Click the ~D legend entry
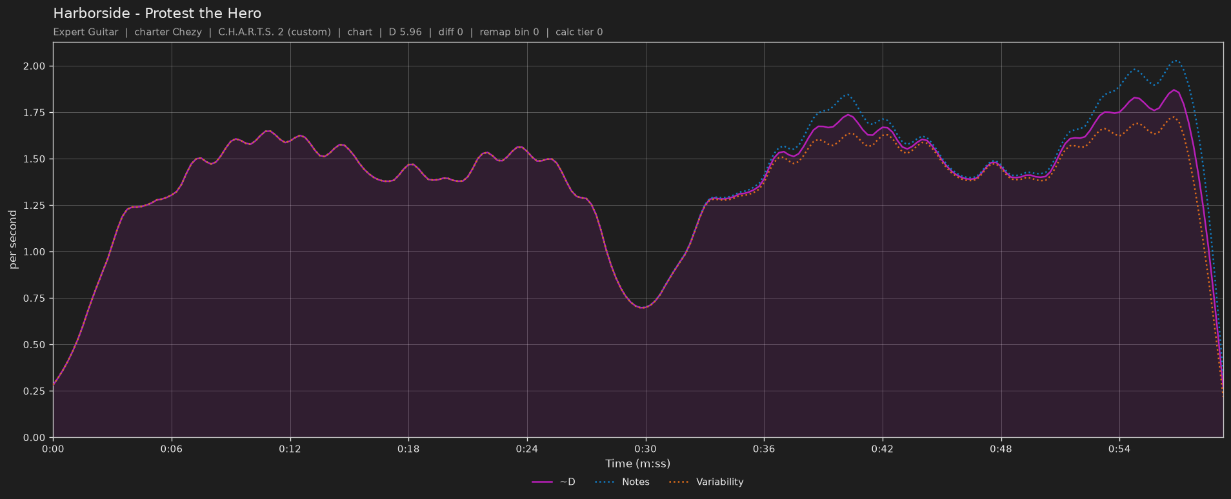The image size is (1231, 499). pos(554,482)
